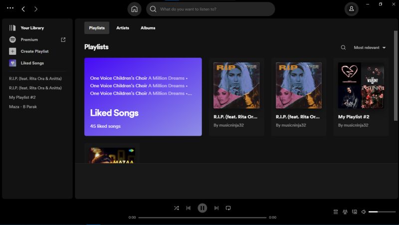Open second R.I.P. (feat. Rita Ora & Anitta) sidebar entry
Screen dimensions: 399x225
35,88
